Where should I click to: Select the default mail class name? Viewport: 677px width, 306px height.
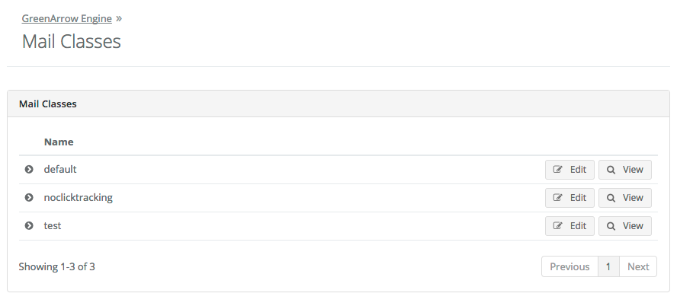point(60,169)
